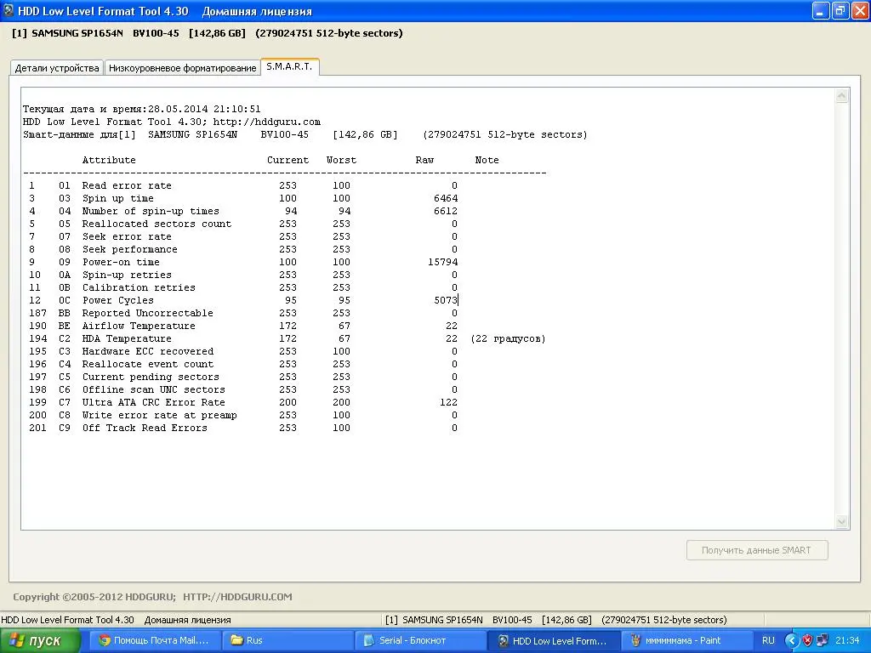Click the Note column header
Image resolution: width=871 pixels, height=653 pixels.
(487, 160)
